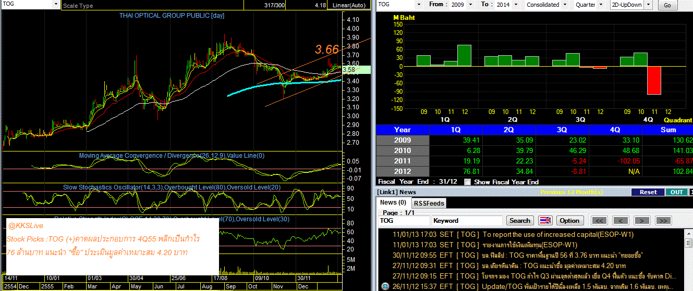Click the 1Q column header
Screen dimensions: 693x291
[456, 130]
